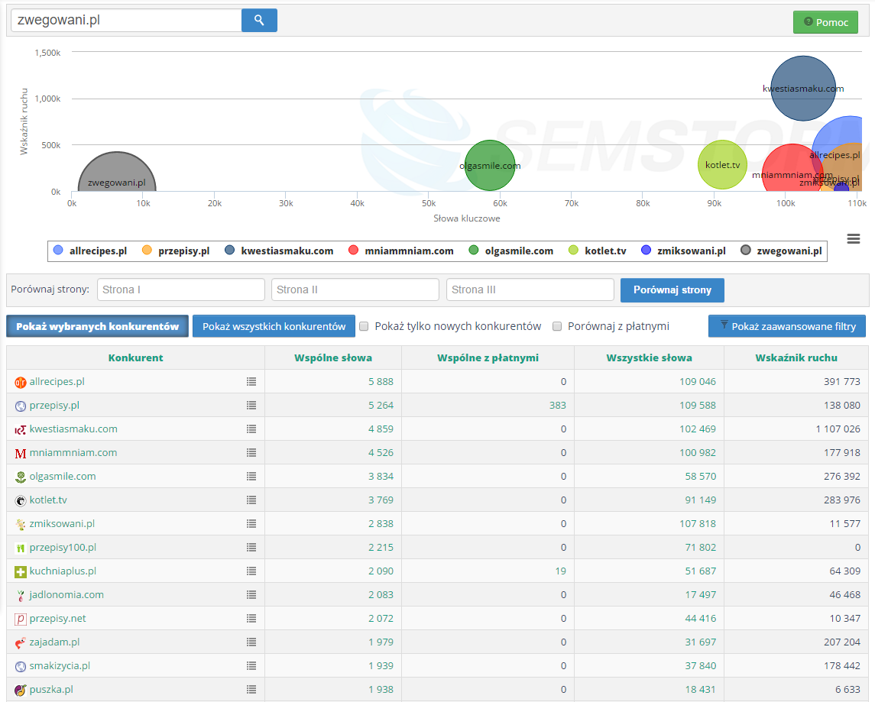Open list icon for jadlonomia.com row

click(251, 595)
